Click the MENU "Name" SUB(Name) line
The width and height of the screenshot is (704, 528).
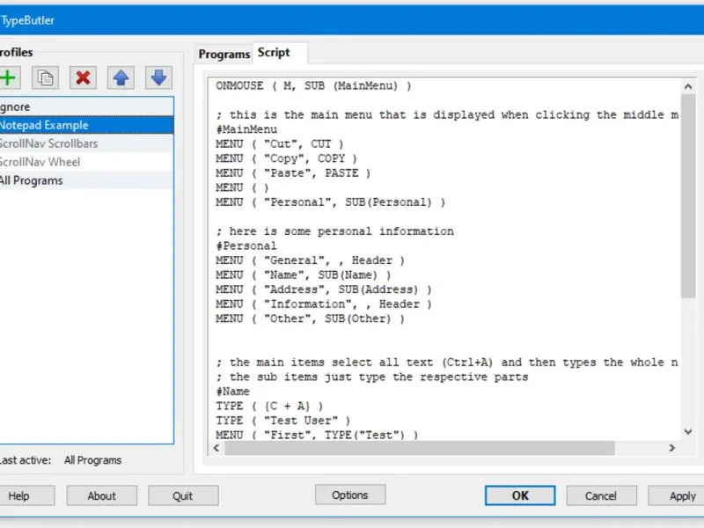pyautogui.click(x=303, y=275)
